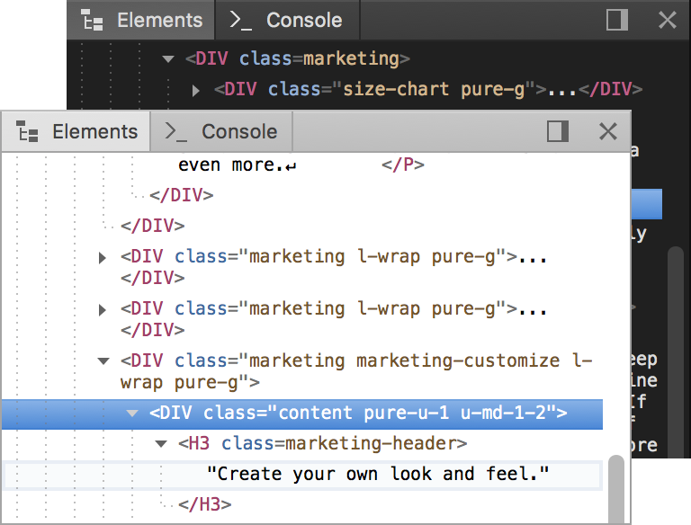Collapse marketing-customize DIV node
Screen dimensions: 691x525
tap(103, 361)
